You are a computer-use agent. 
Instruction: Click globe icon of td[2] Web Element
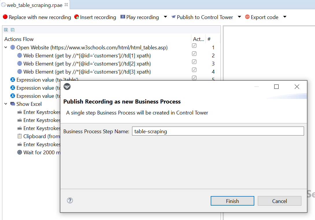tap(20, 63)
